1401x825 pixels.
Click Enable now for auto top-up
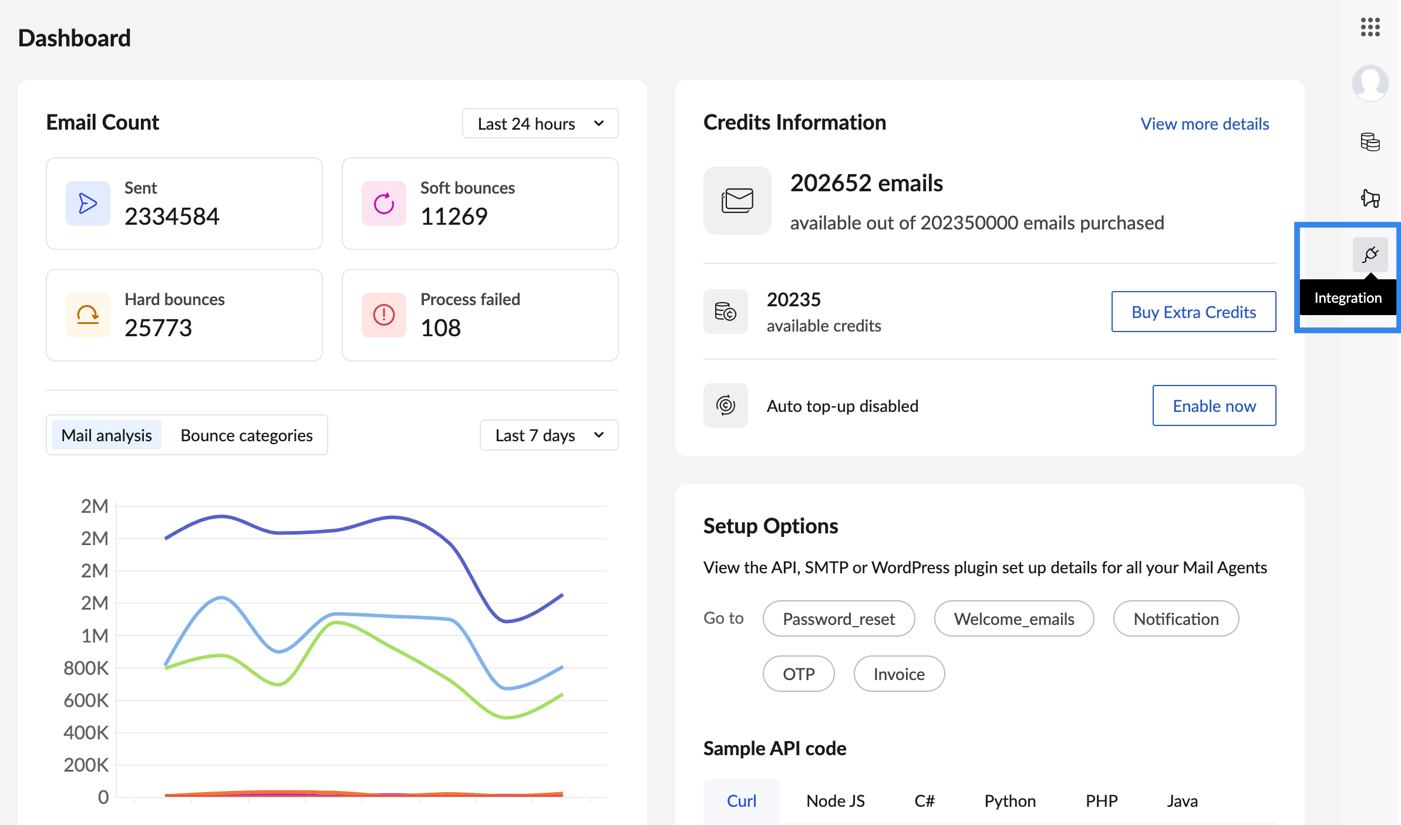coord(1214,405)
